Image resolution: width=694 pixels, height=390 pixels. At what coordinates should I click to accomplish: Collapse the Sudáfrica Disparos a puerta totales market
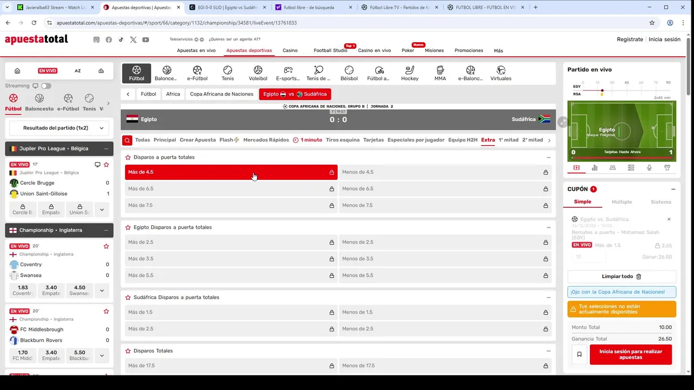click(x=548, y=297)
